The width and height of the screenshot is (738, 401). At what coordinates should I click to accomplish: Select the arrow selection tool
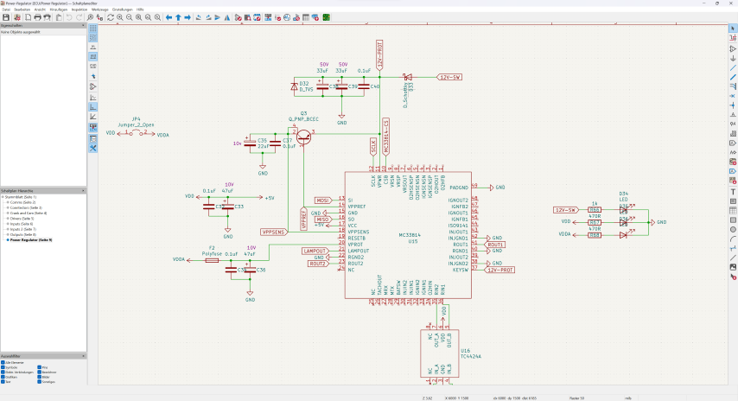point(733,29)
